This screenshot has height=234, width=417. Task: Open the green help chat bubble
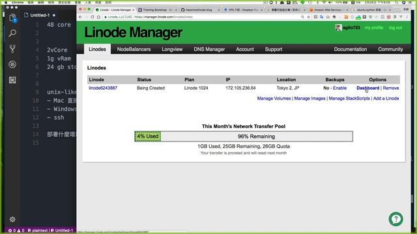coord(395,219)
